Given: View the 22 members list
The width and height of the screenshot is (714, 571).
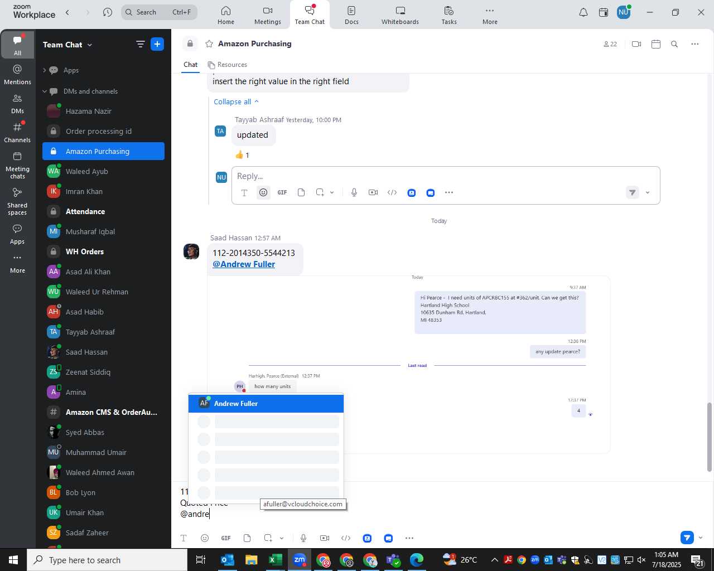Looking at the screenshot, I should point(610,44).
